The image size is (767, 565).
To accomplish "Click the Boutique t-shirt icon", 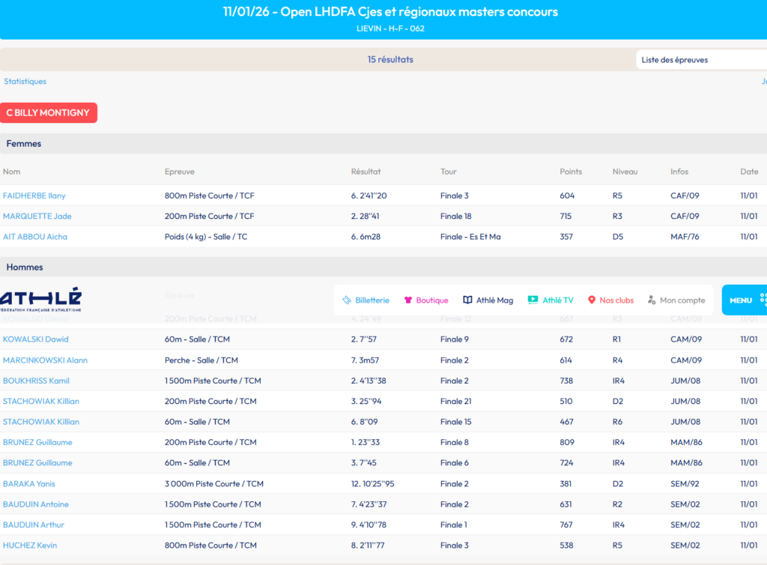I will pos(408,300).
